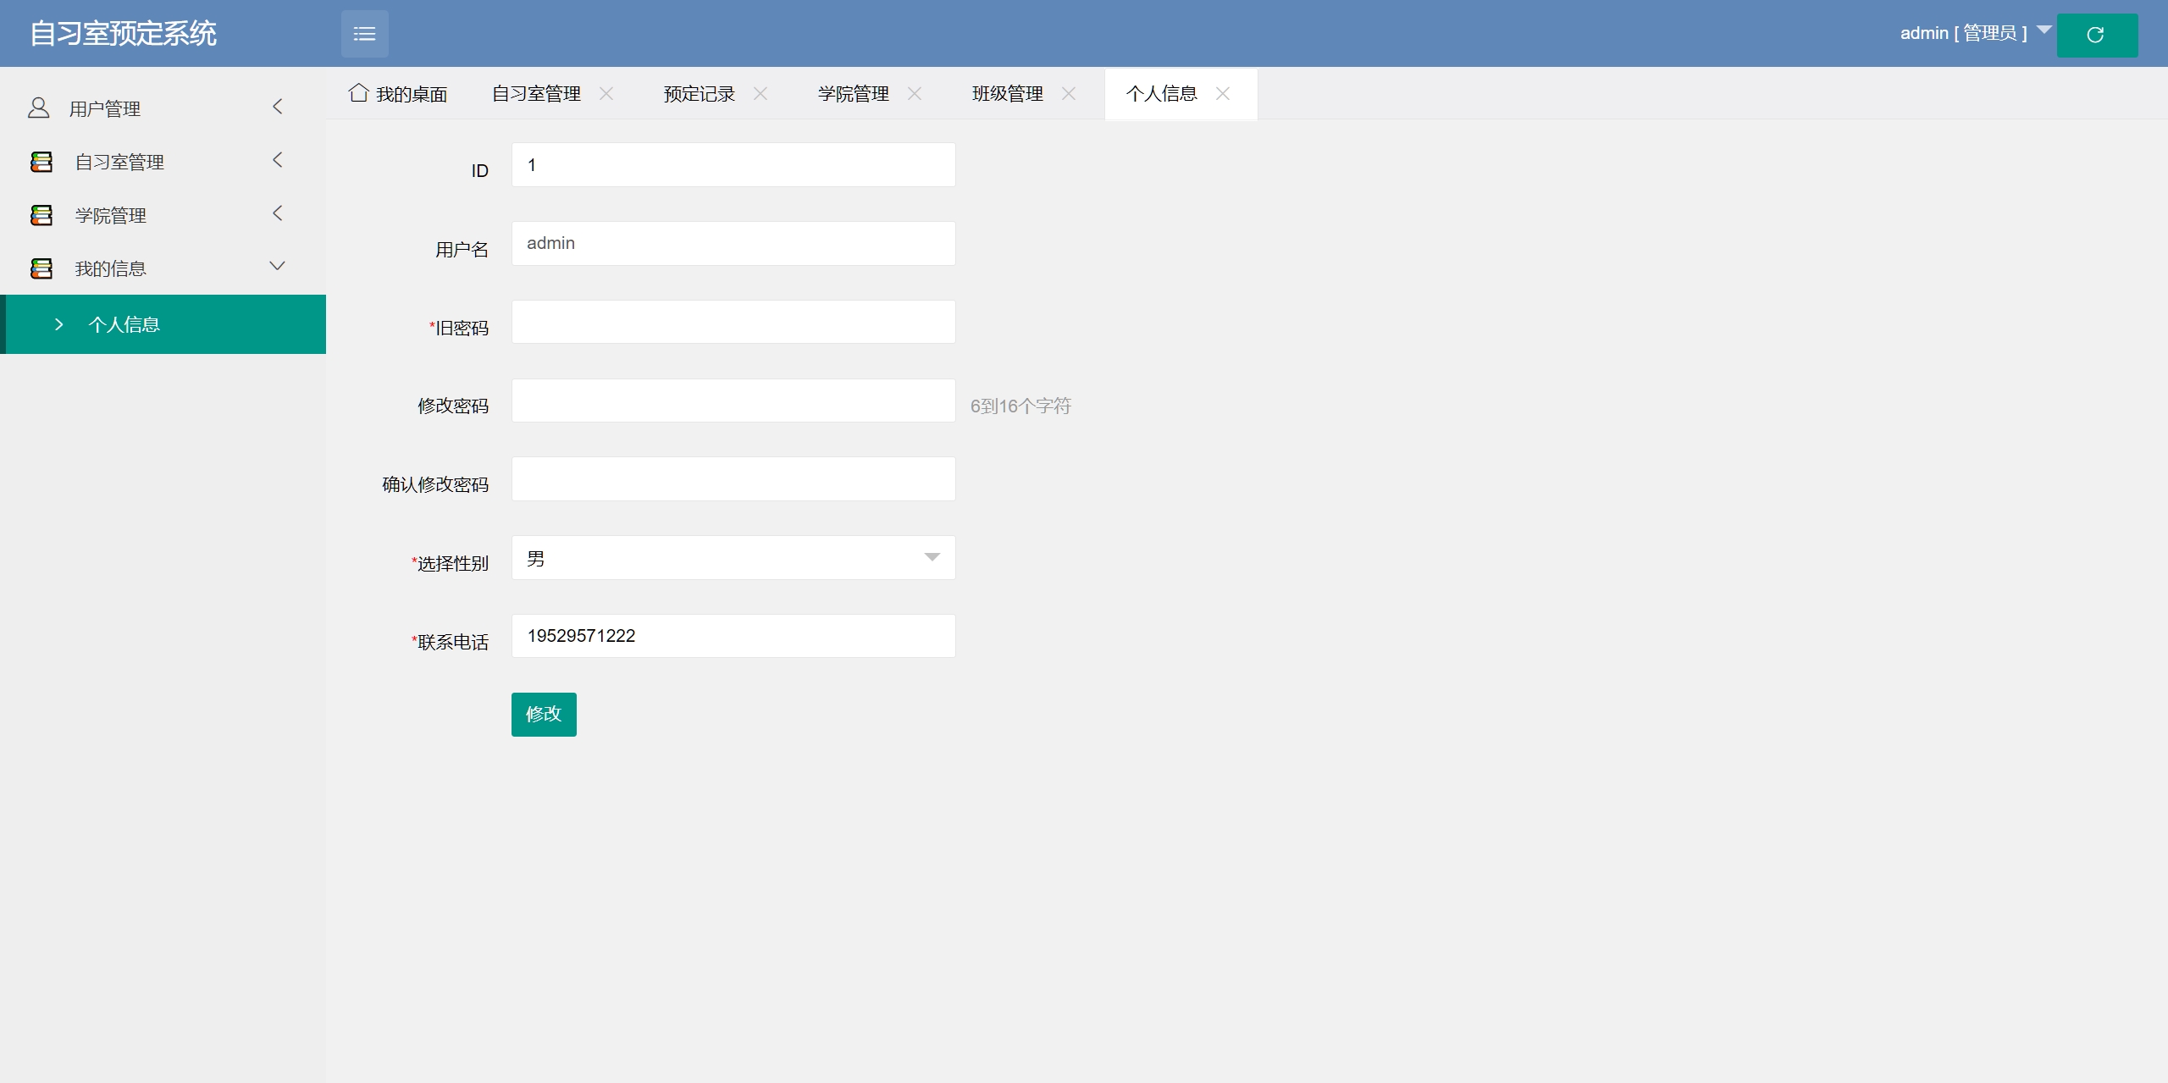This screenshot has width=2168, height=1083.
Task: Open 自习室管理 menu label in sidebar
Action: click(x=119, y=162)
